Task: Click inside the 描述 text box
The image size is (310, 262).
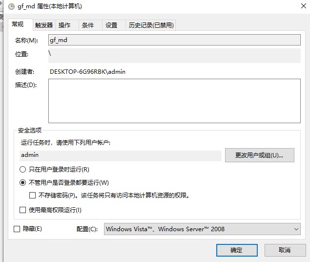Action: pos(174,101)
